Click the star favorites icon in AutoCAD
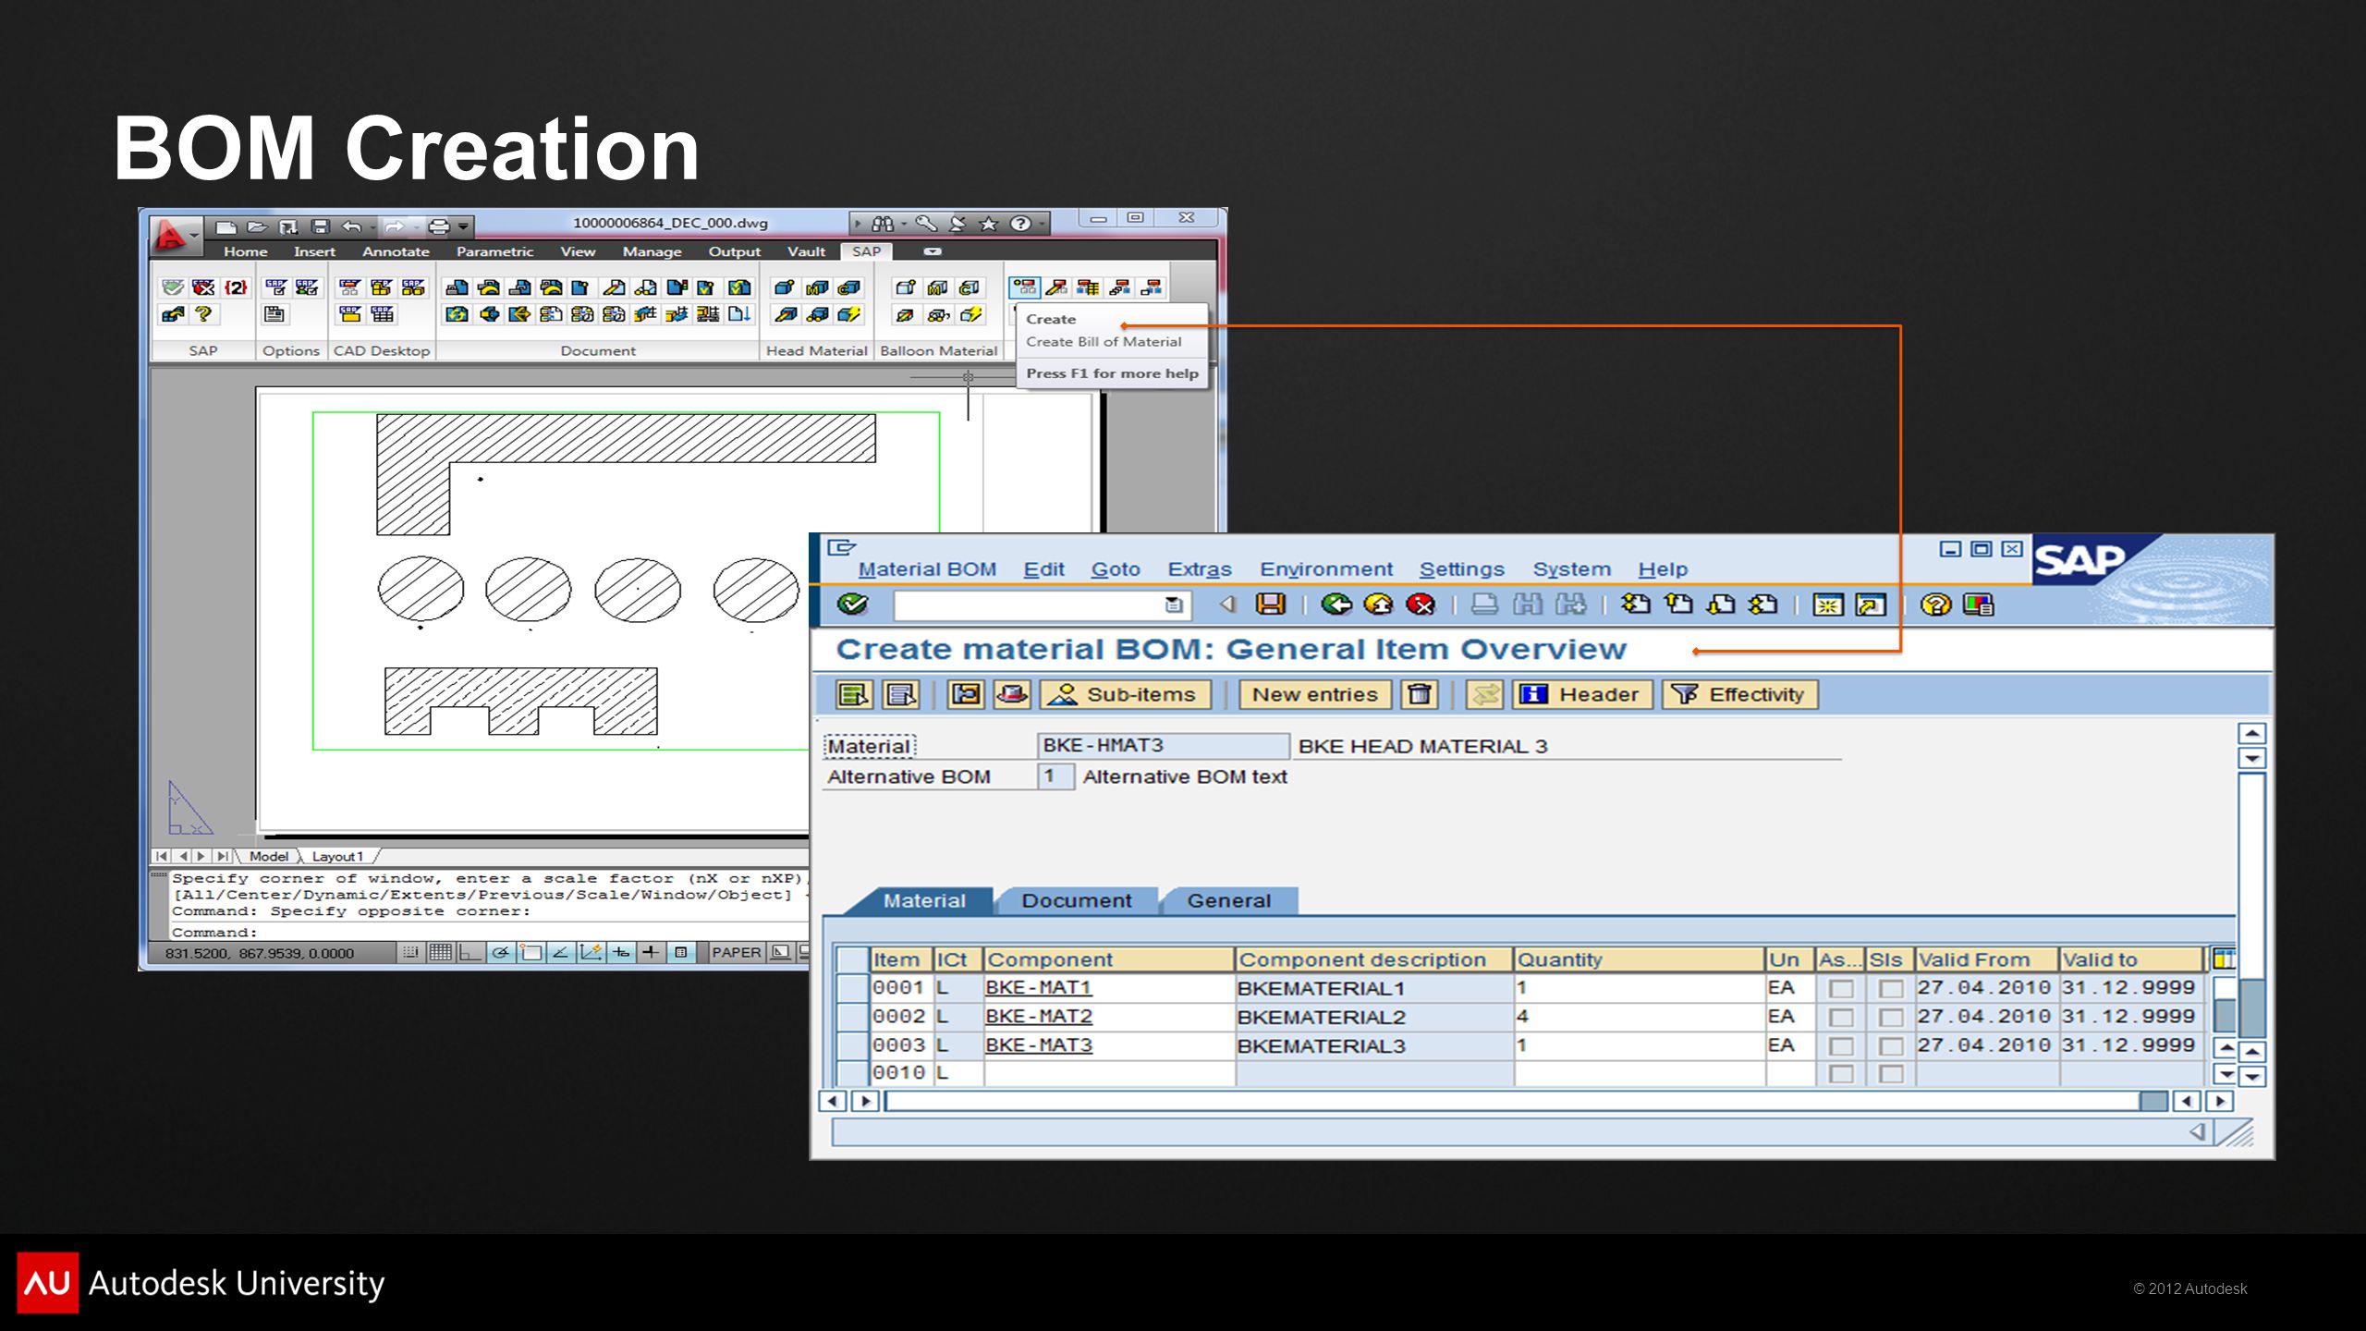This screenshot has height=1331, width=2366. 989,224
